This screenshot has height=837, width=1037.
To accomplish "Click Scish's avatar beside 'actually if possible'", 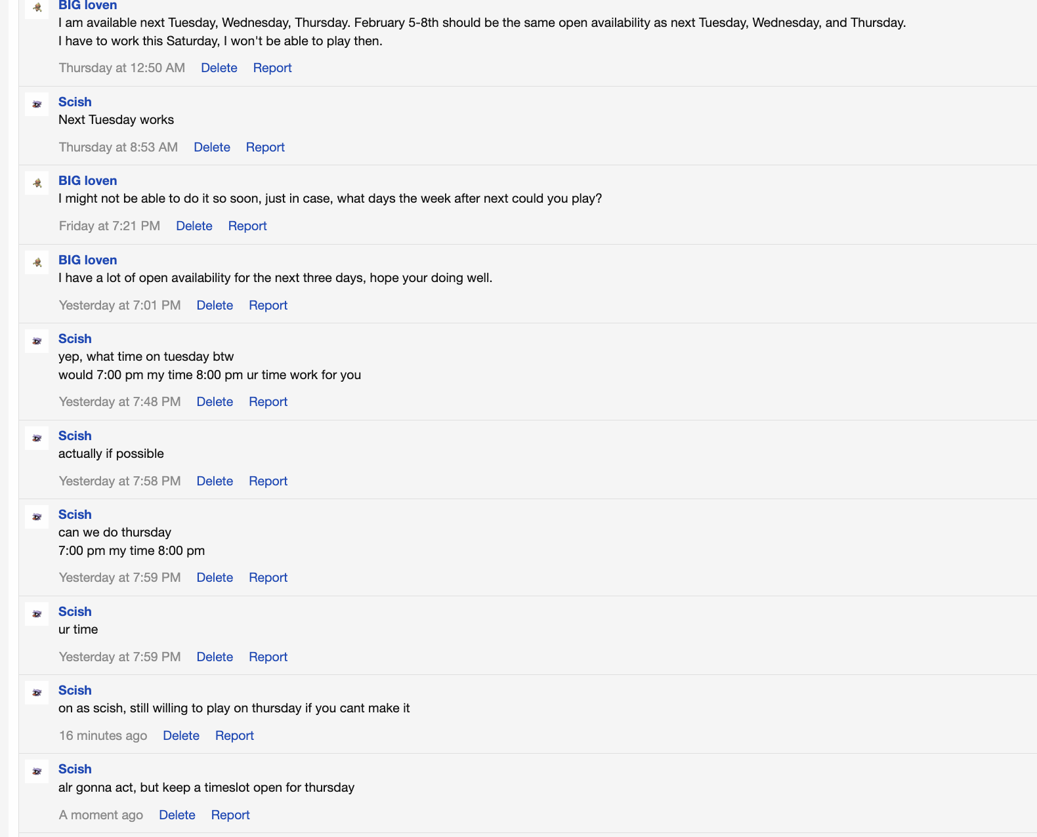I will [x=37, y=438].
